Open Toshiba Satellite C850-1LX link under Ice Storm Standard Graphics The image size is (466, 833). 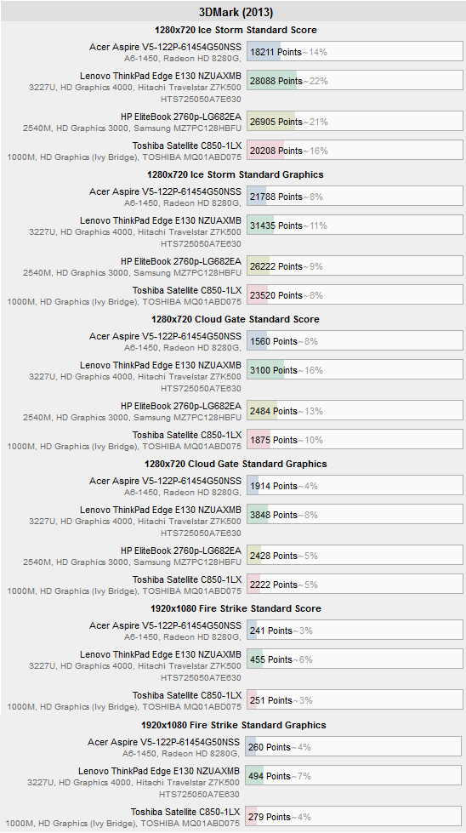[x=187, y=290]
